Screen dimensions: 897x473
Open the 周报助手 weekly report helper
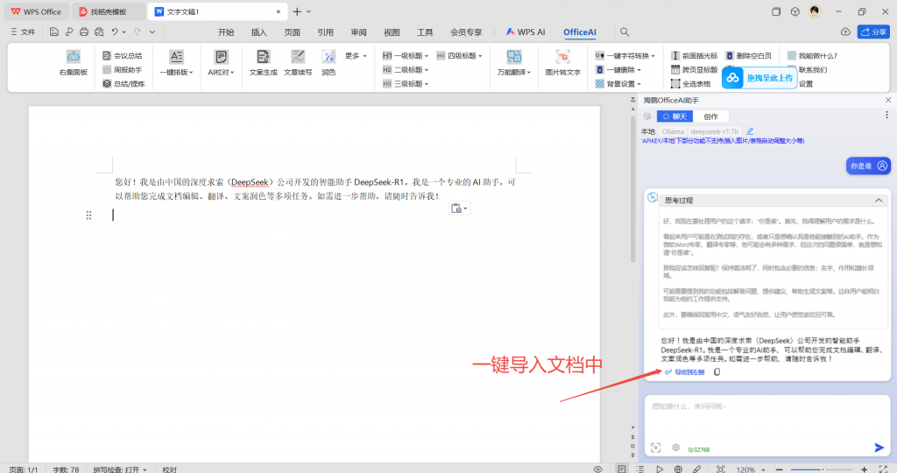pyautogui.click(x=123, y=70)
